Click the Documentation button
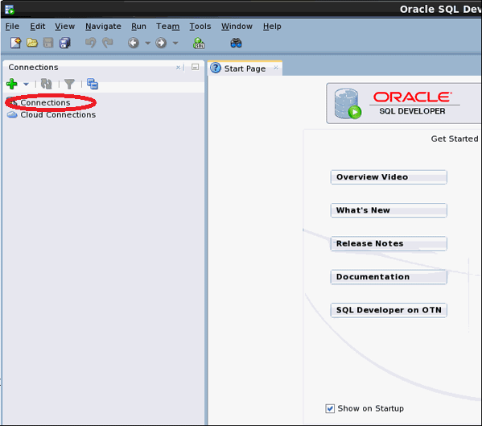Image resolution: width=482 pixels, height=426 pixels. click(x=389, y=277)
